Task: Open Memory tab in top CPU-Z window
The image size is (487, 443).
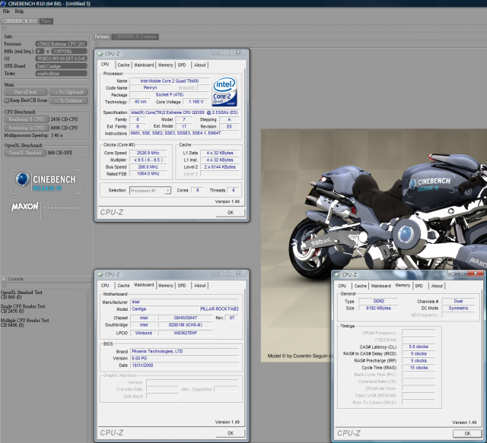Action: pos(166,65)
